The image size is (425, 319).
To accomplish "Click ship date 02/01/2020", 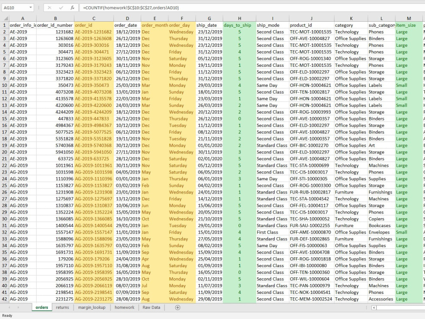I will (x=209, y=159).
